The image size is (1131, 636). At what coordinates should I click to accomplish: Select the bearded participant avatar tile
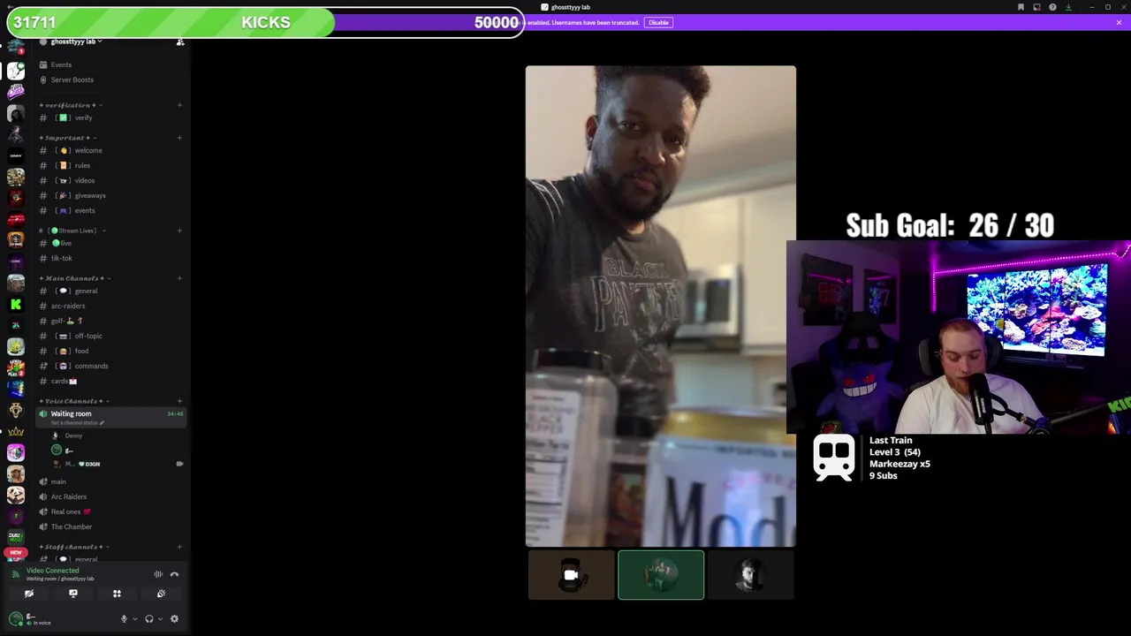click(750, 575)
